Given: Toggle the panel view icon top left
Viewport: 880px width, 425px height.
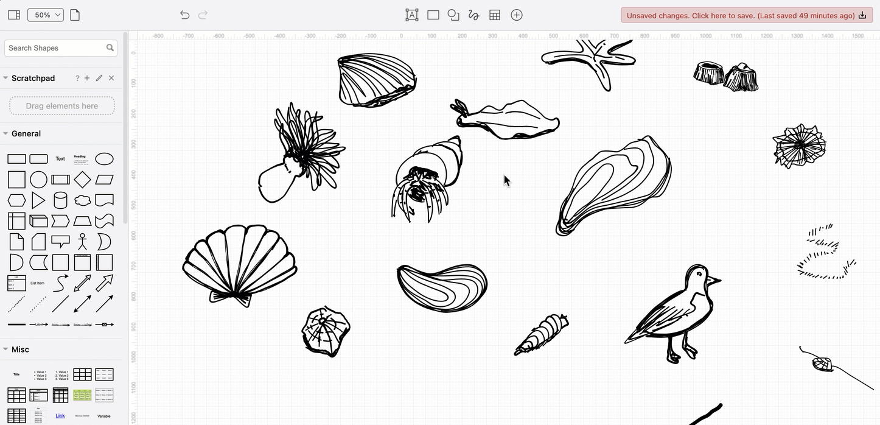Looking at the screenshot, I should tap(13, 15).
